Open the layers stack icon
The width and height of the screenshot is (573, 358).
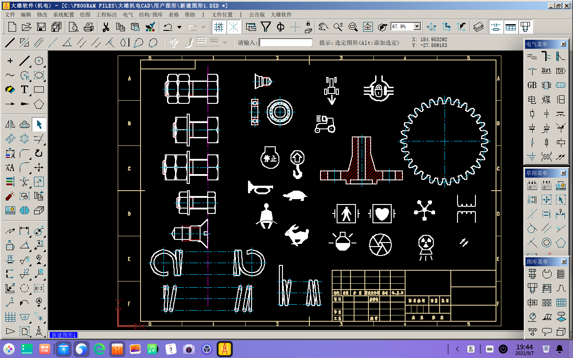(x=479, y=27)
